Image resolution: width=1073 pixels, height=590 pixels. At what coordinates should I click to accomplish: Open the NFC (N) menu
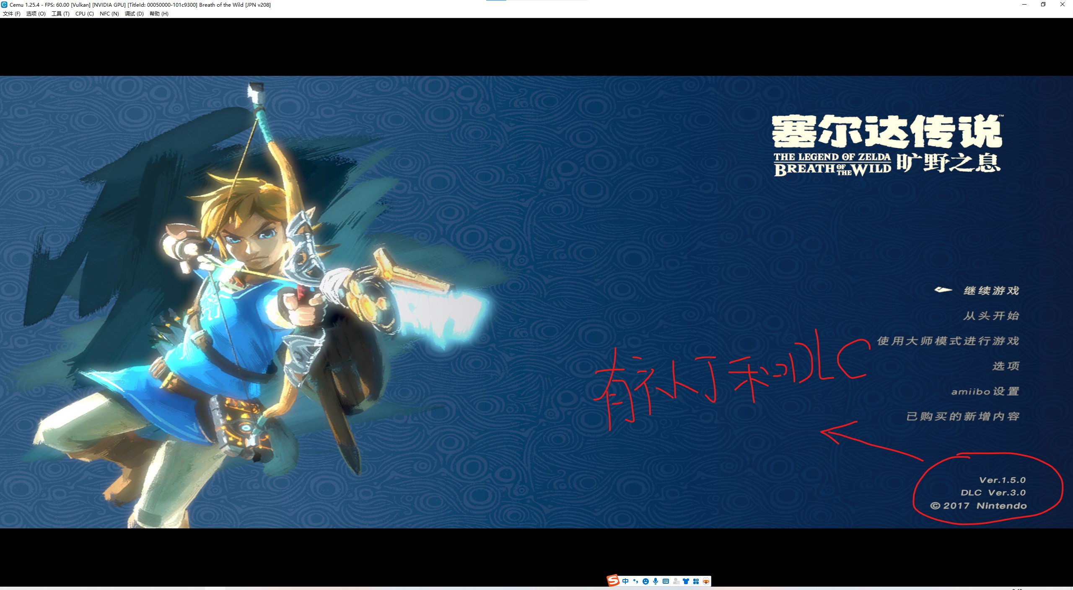pos(109,13)
